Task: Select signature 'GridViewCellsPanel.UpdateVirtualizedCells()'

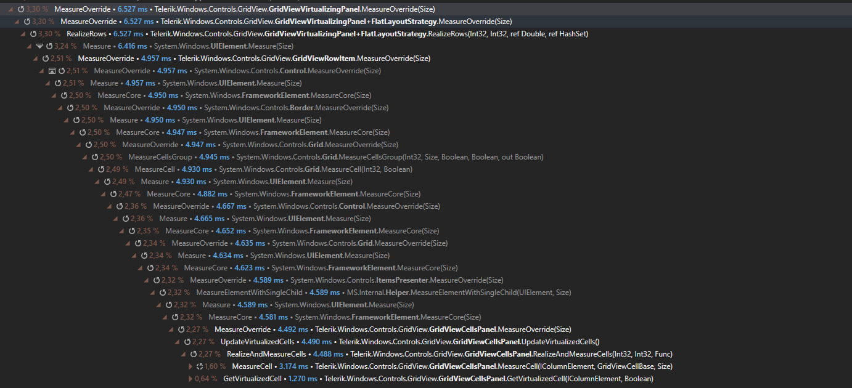Action: (526, 342)
